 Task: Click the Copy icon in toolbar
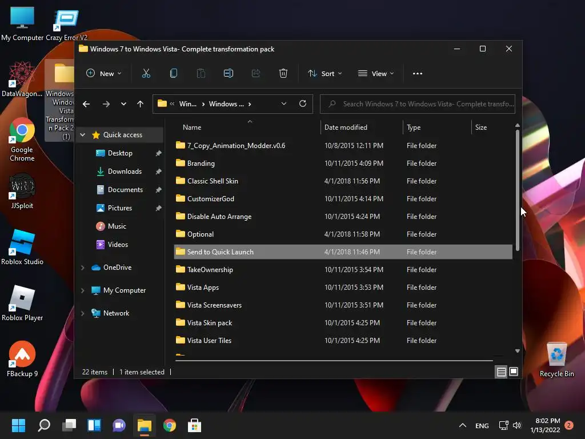tap(174, 74)
